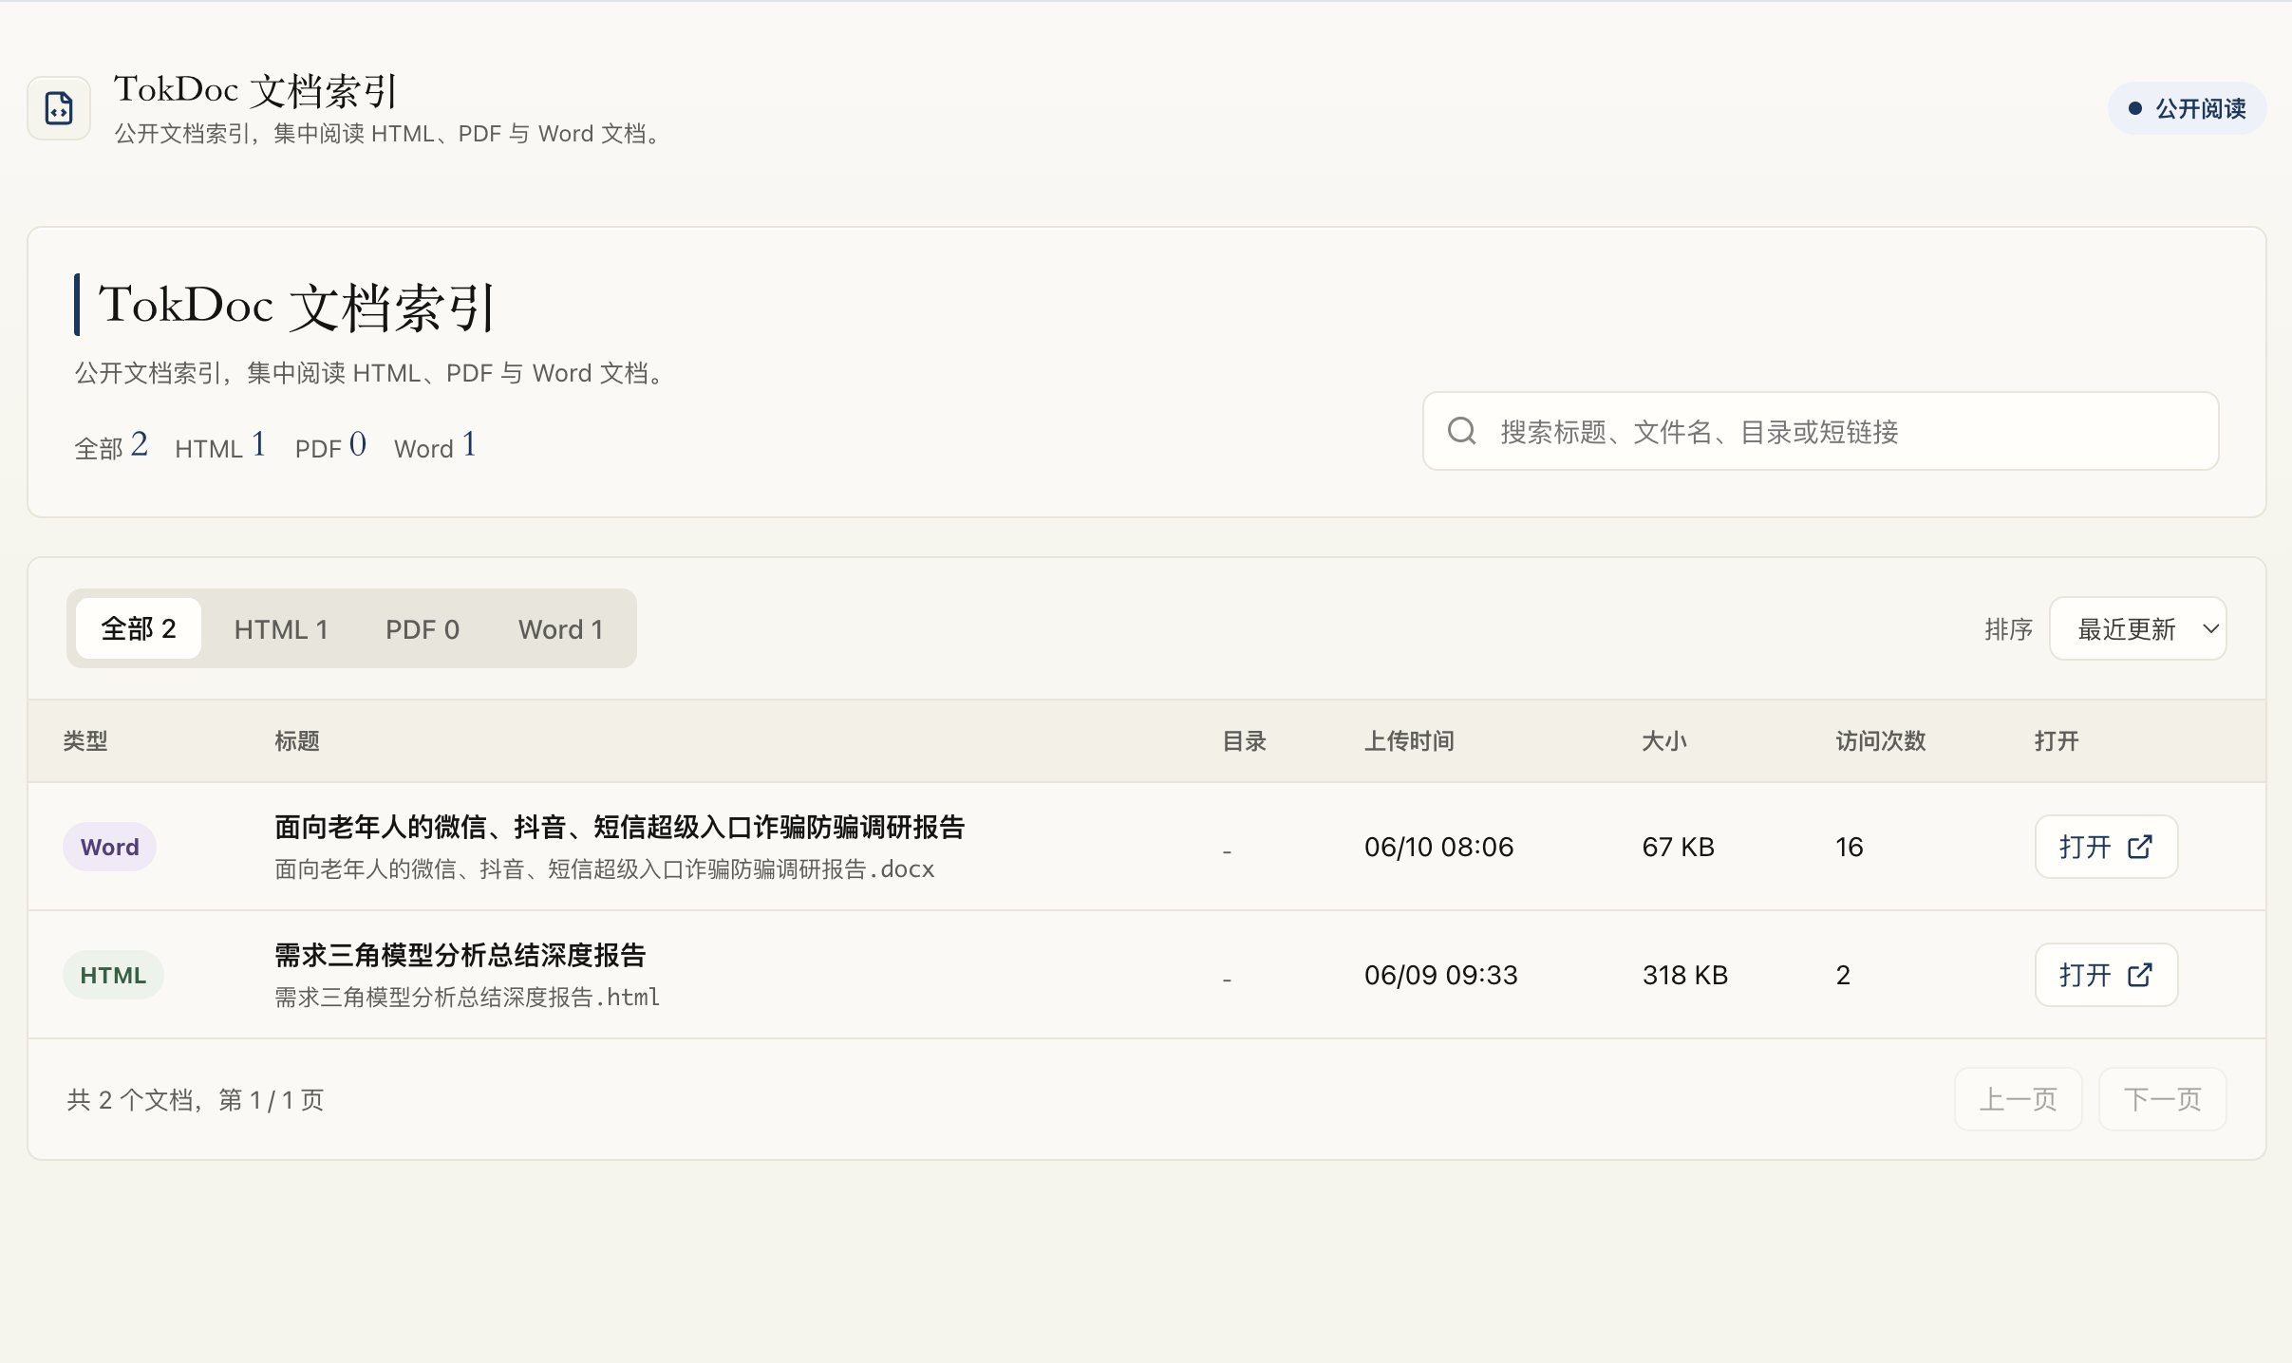Click external-link icon in the HTML row
The width and height of the screenshot is (2292, 1363).
(2139, 975)
